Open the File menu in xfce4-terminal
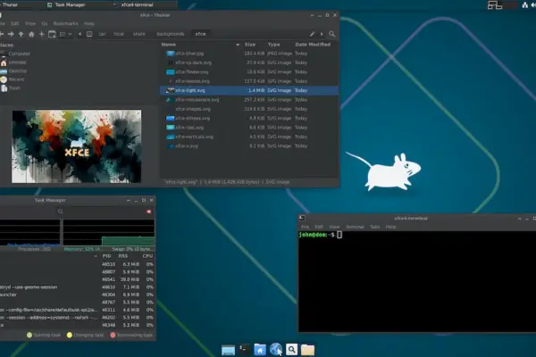Screen dimensions: 536x357 pyautogui.click(x=305, y=227)
